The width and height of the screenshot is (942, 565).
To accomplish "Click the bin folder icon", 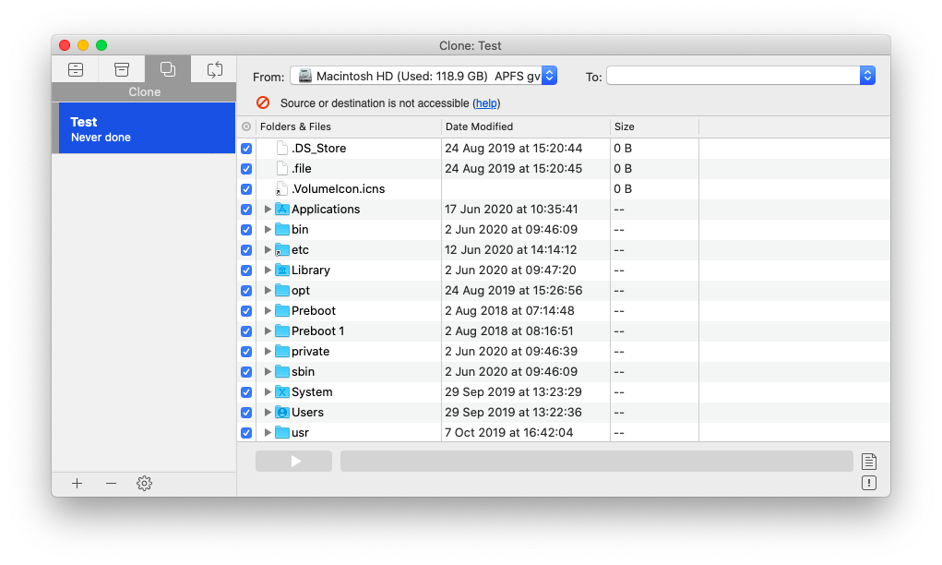I will [282, 230].
